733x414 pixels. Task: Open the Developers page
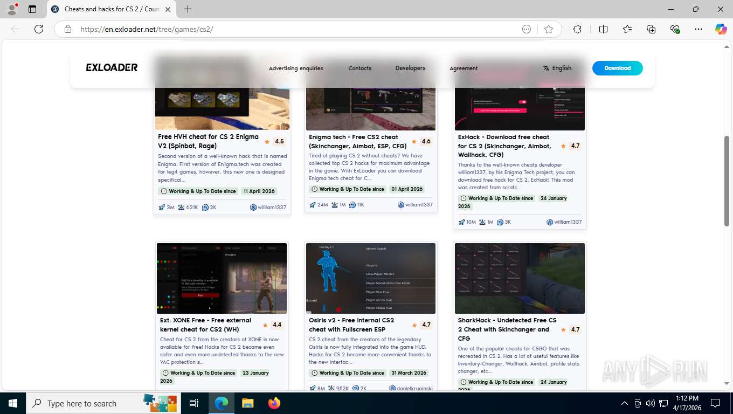point(410,68)
